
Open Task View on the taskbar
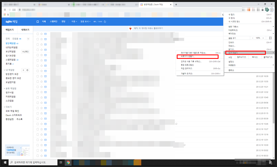pos(61,162)
